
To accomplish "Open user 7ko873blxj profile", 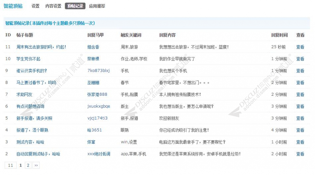I will [x=98, y=71].
